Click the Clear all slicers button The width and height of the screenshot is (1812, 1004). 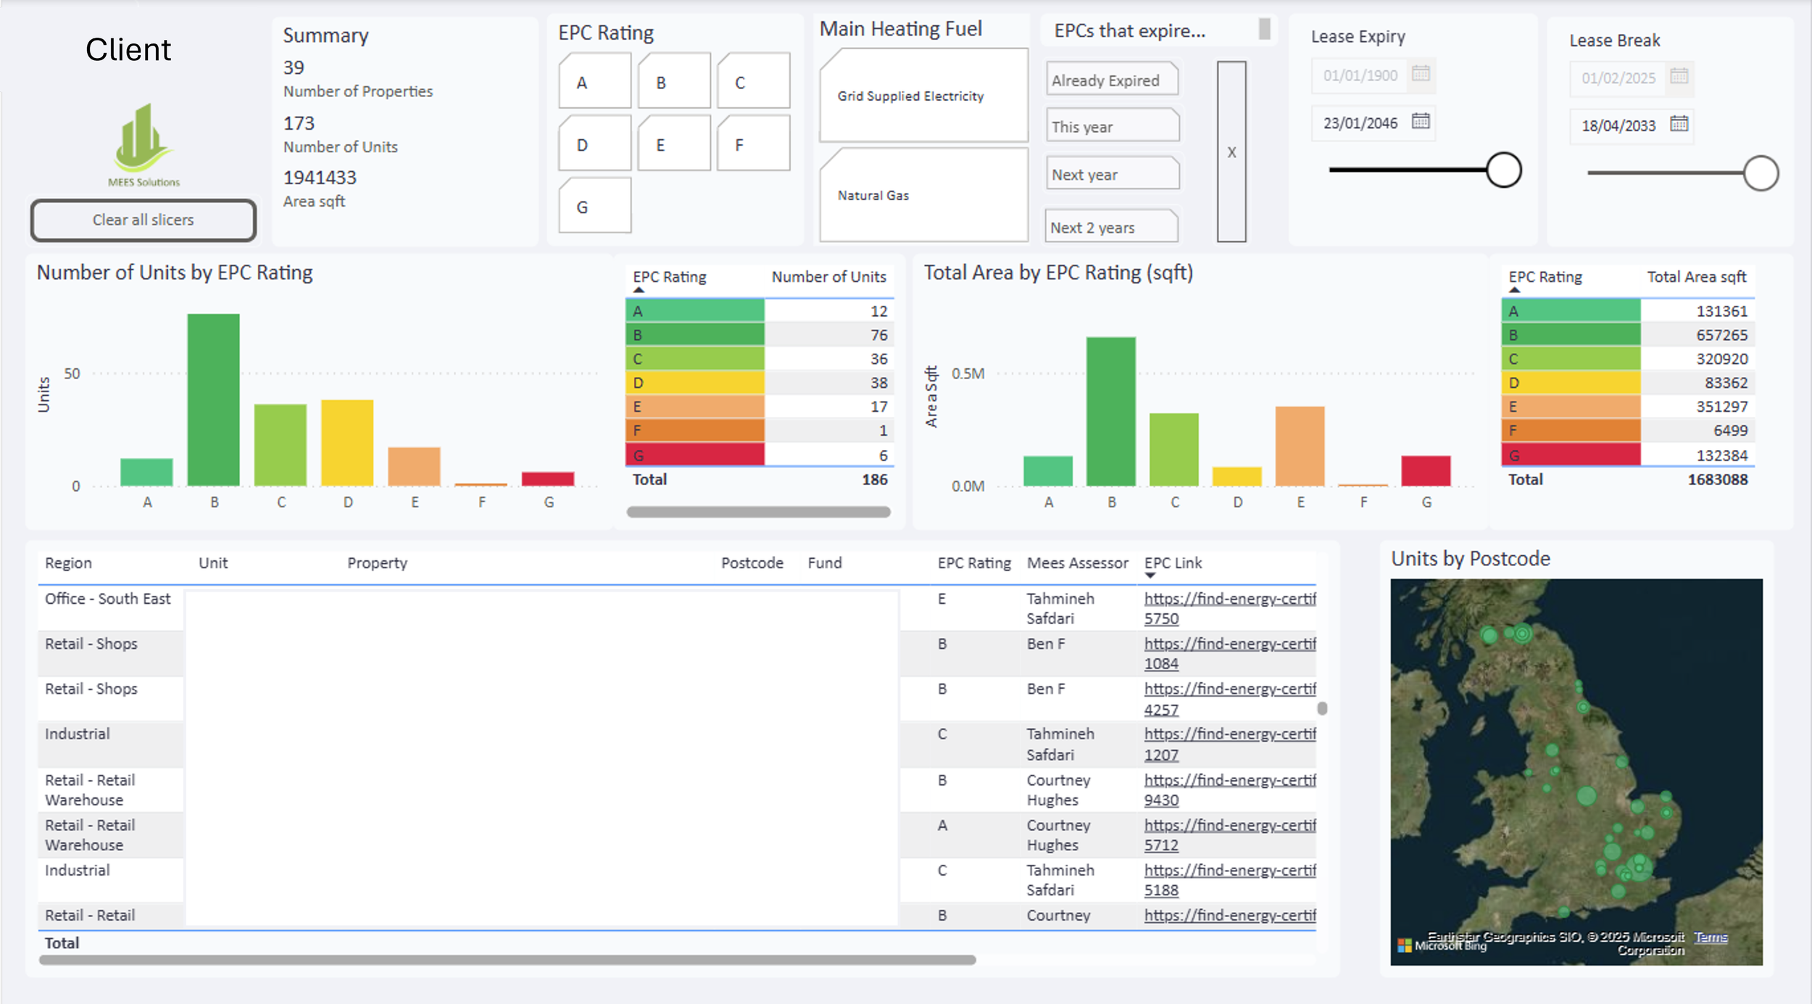[142, 220]
